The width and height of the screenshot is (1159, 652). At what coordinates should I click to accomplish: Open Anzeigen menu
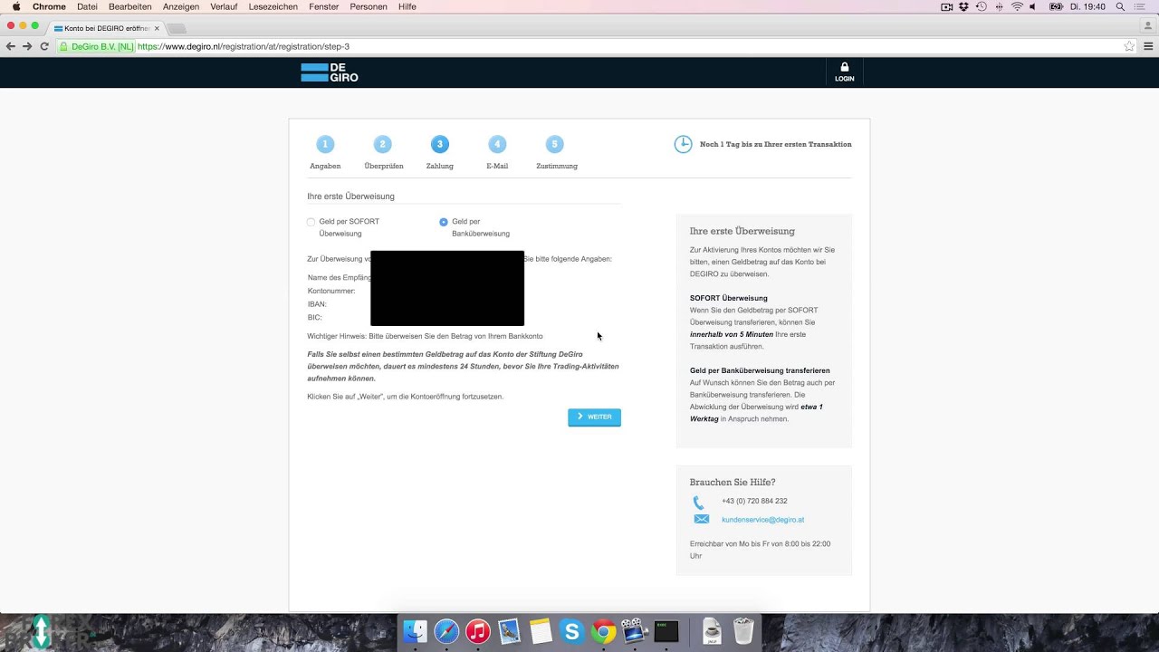point(181,6)
